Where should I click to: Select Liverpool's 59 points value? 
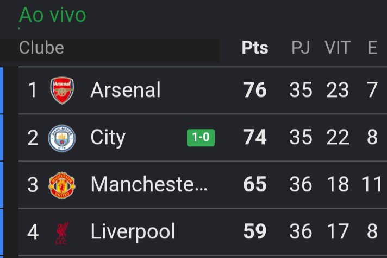coord(255,231)
